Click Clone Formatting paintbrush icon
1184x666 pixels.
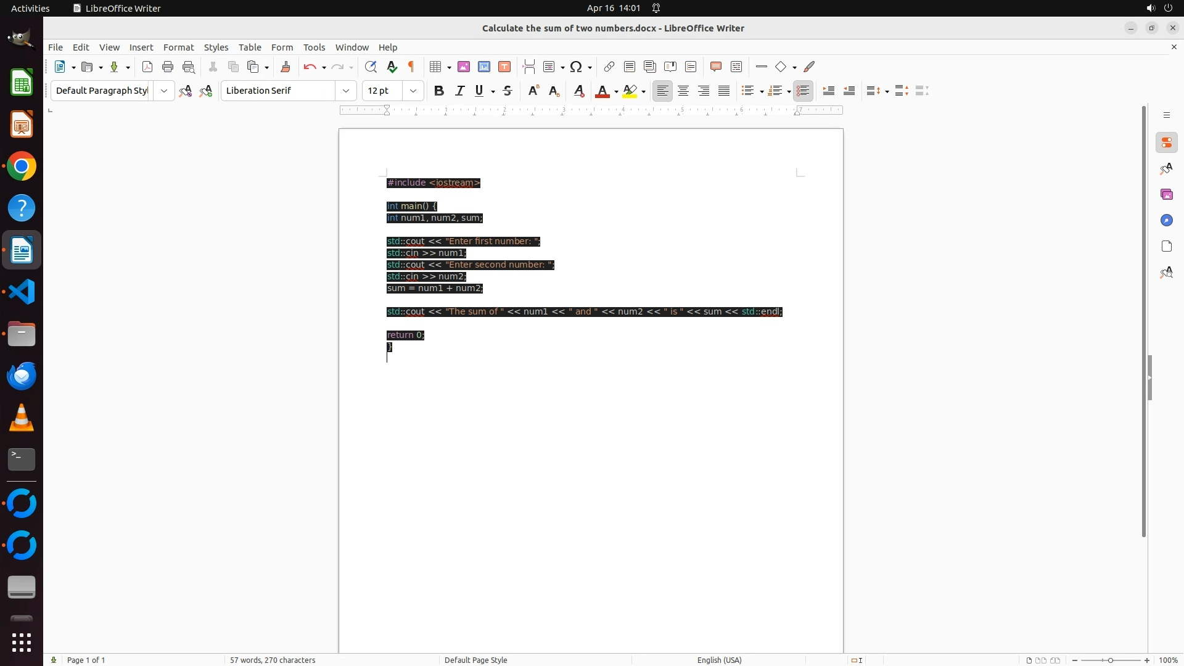pyautogui.click(x=286, y=67)
